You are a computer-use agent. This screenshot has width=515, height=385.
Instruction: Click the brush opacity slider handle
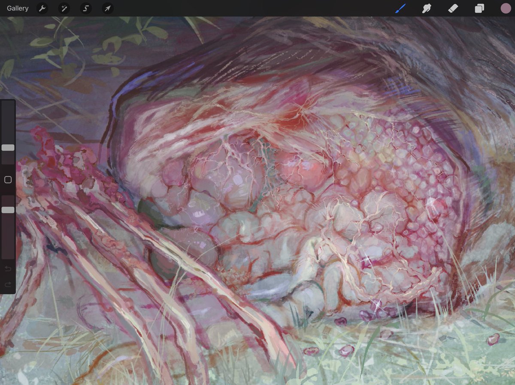click(8, 210)
